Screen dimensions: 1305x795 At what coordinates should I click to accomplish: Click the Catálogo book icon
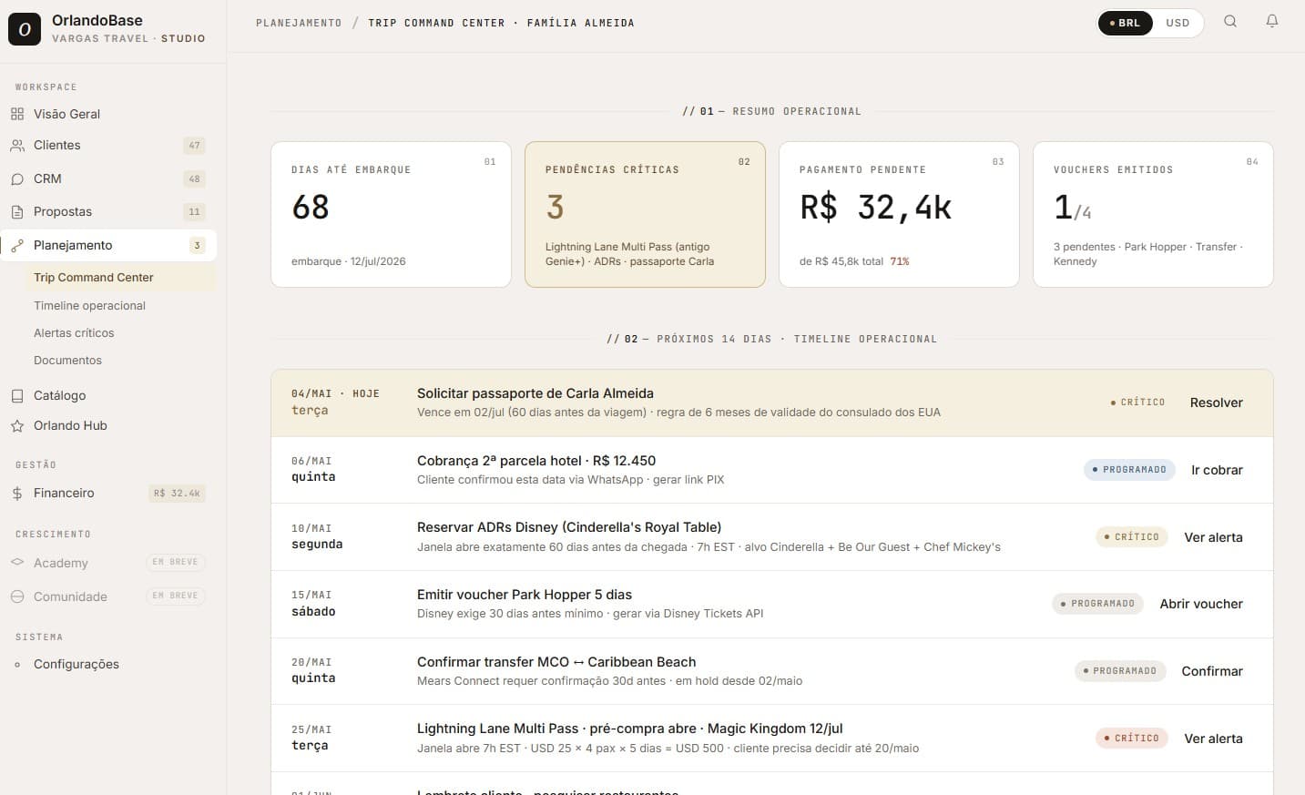click(x=17, y=396)
